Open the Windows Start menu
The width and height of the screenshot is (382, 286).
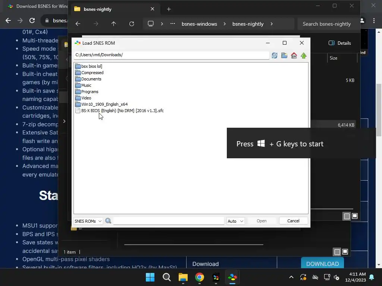(150, 277)
